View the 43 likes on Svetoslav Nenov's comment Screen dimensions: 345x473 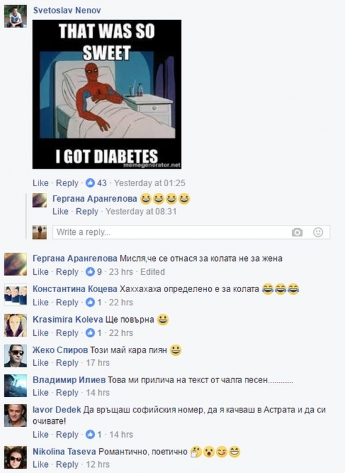(x=96, y=183)
